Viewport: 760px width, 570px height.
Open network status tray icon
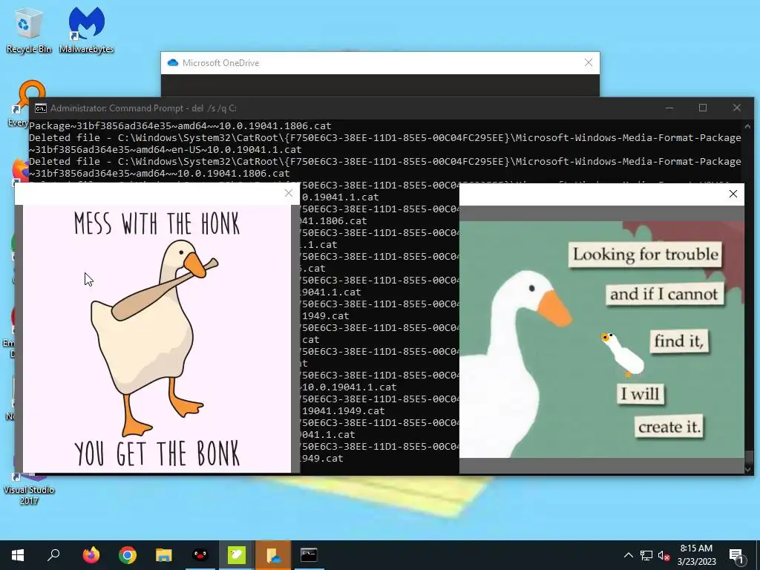click(x=646, y=555)
